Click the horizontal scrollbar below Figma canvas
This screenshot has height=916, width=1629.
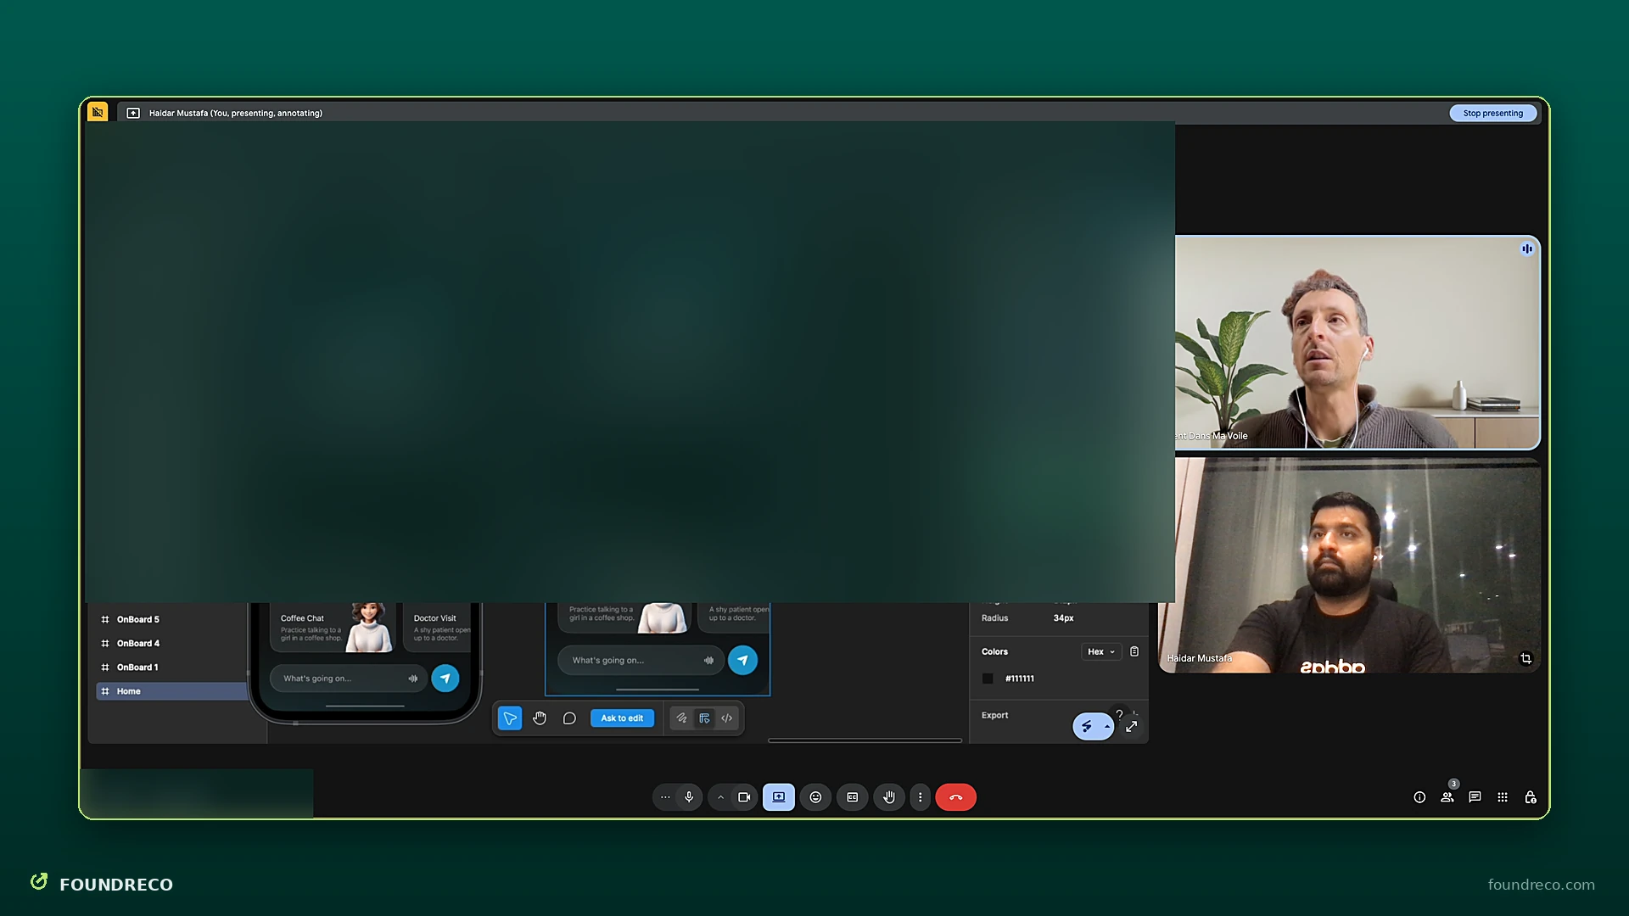[x=865, y=740]
